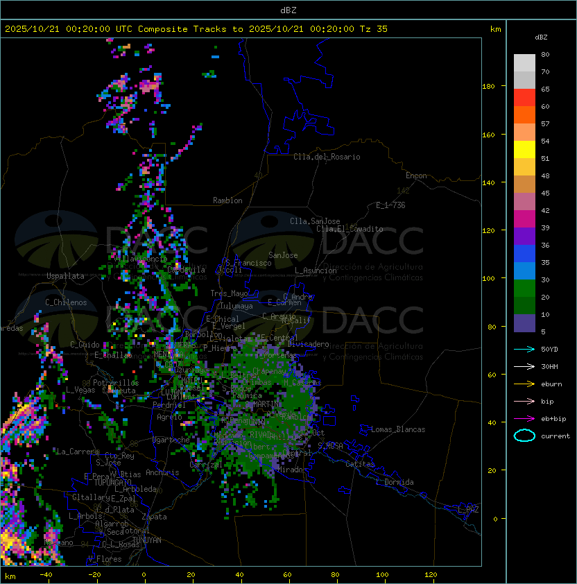Click the 'C_Guido' map label
The height and width of the screenshot is (584, 577).
pyautogui.click(x=85, y=345)
